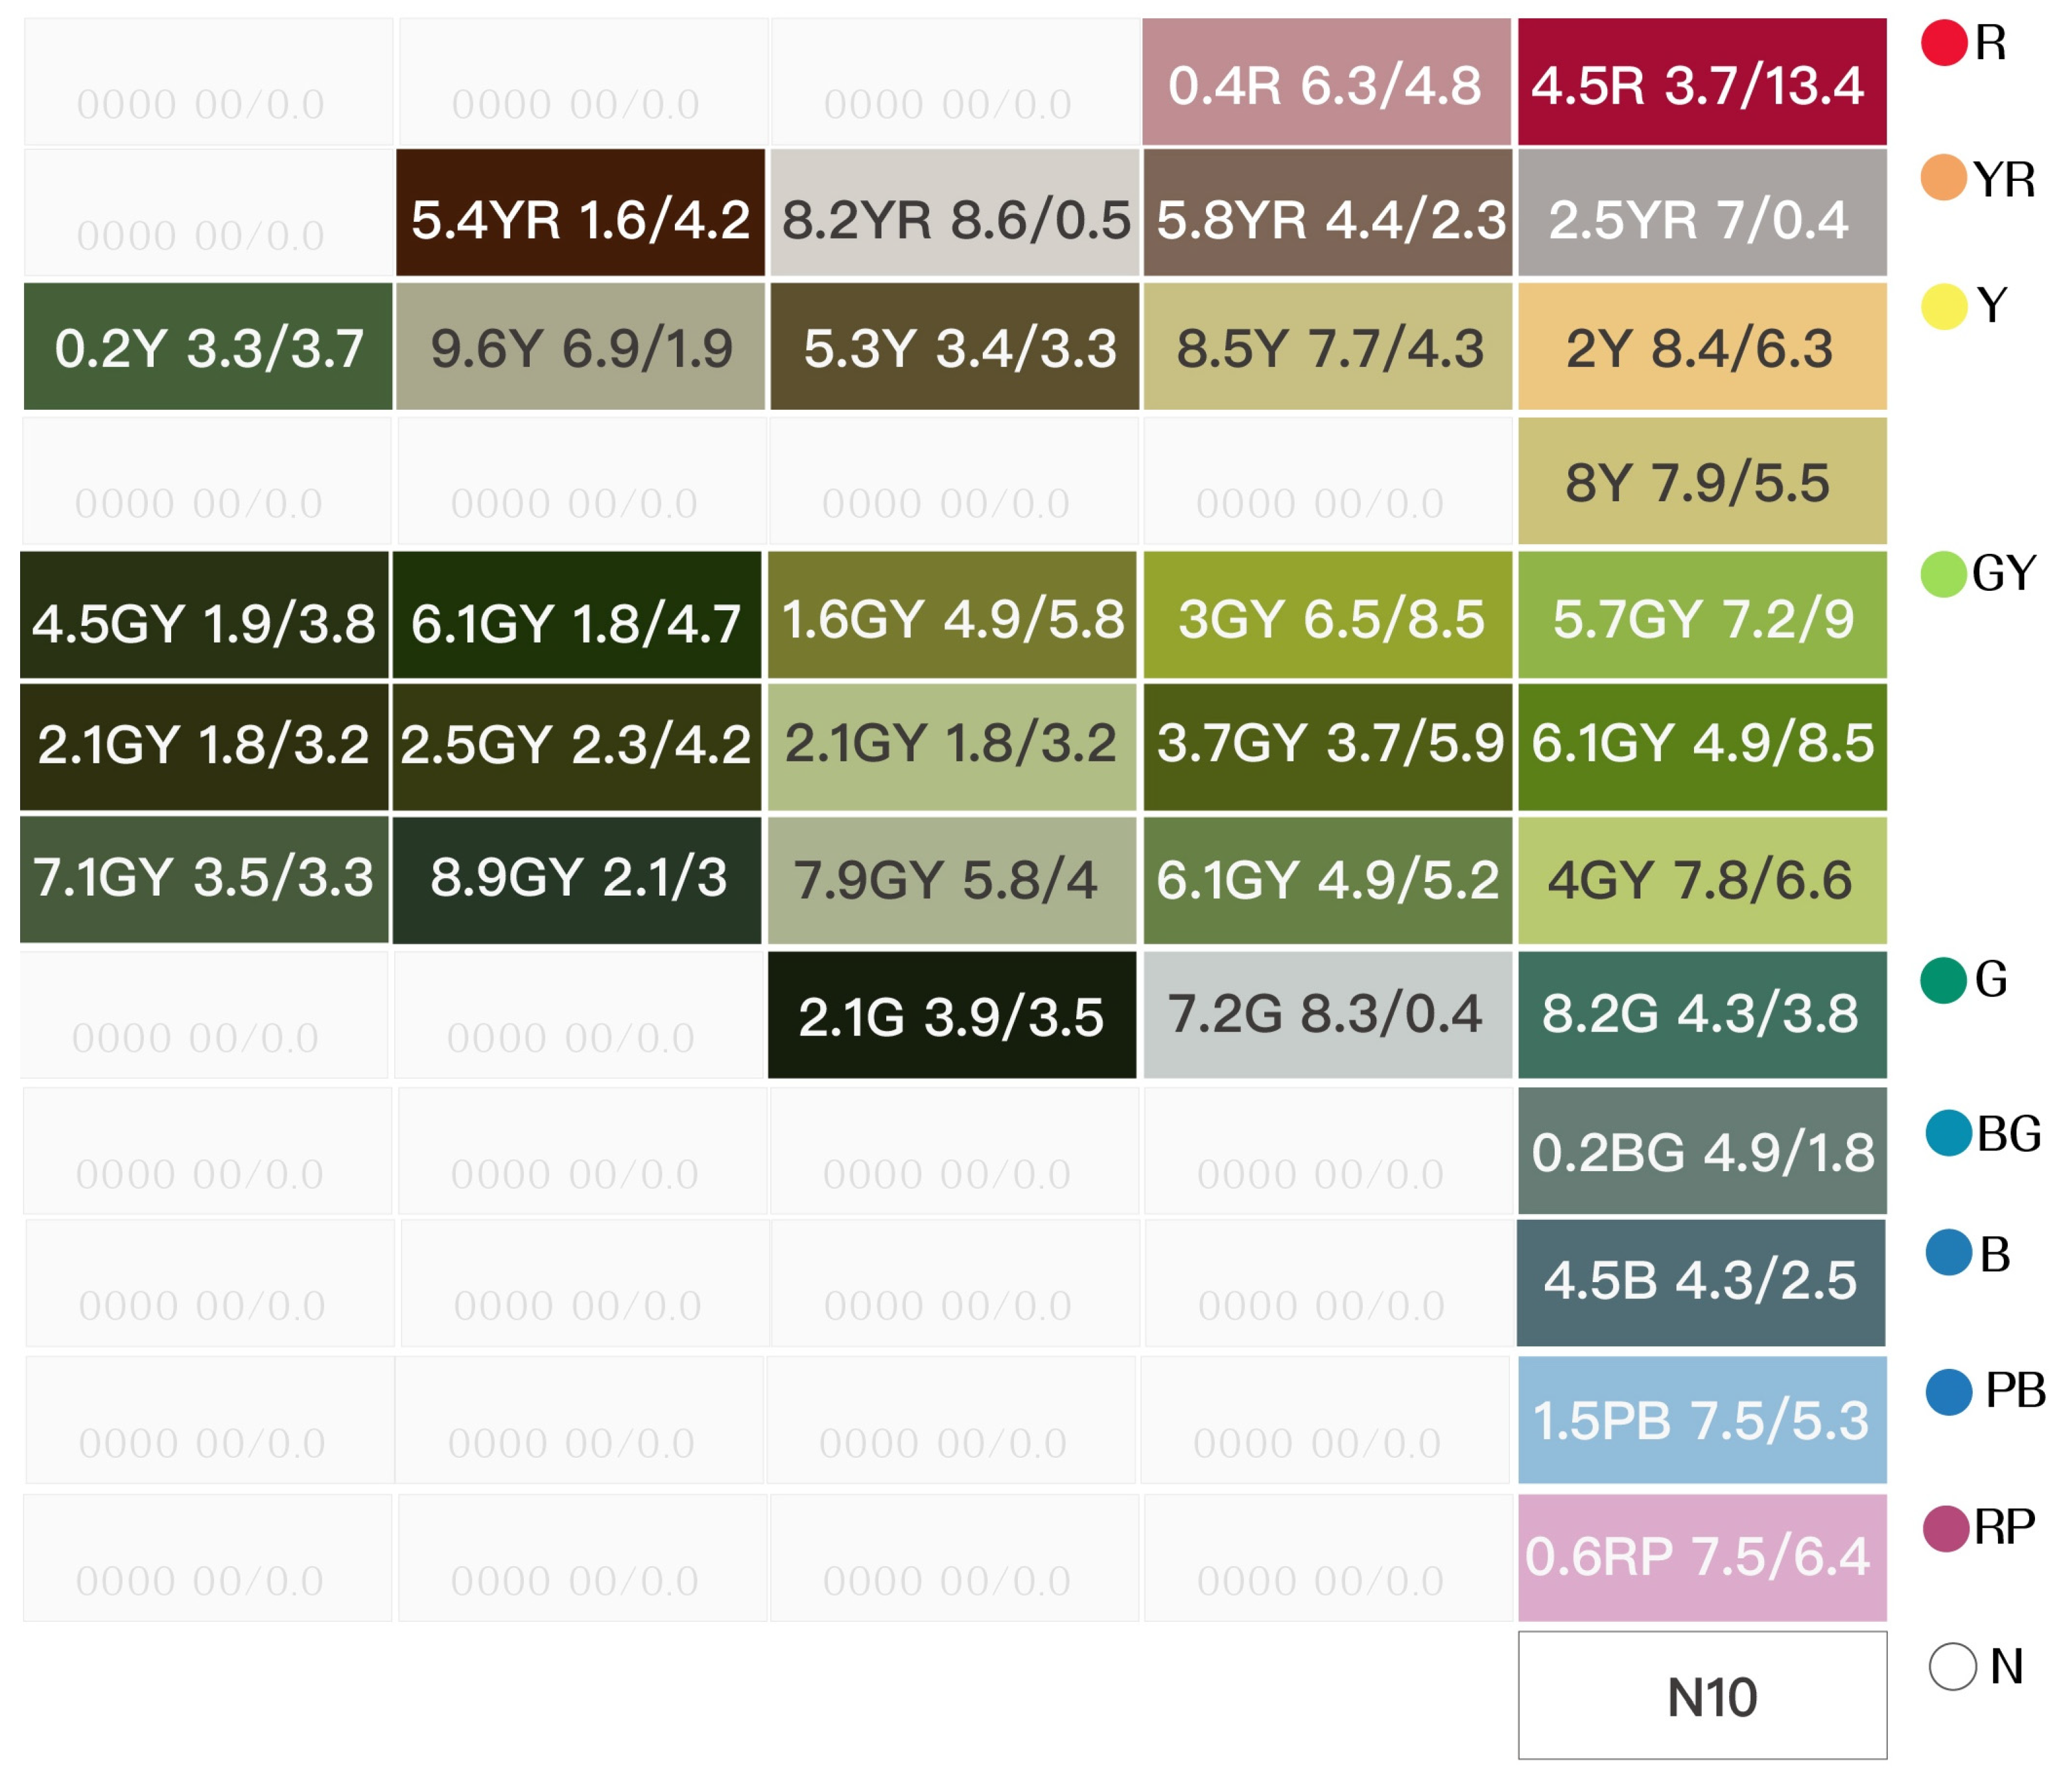The width and height of the screenshot is (2072, 1784).
Task: Choose the 4.5B 4.3/2.5 slate swatch
Action: coord(1700,1282)
